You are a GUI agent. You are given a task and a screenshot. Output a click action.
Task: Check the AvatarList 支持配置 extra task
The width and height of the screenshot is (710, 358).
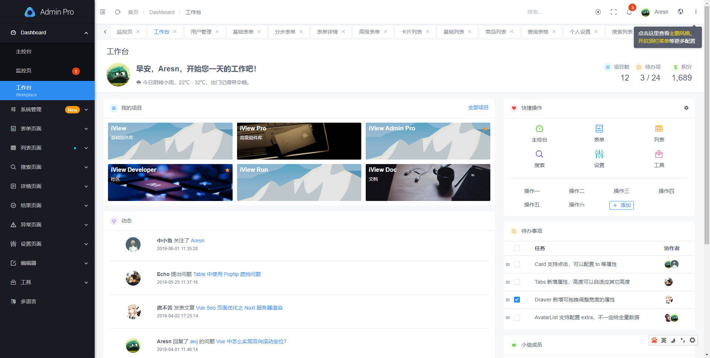coord(517,318)
